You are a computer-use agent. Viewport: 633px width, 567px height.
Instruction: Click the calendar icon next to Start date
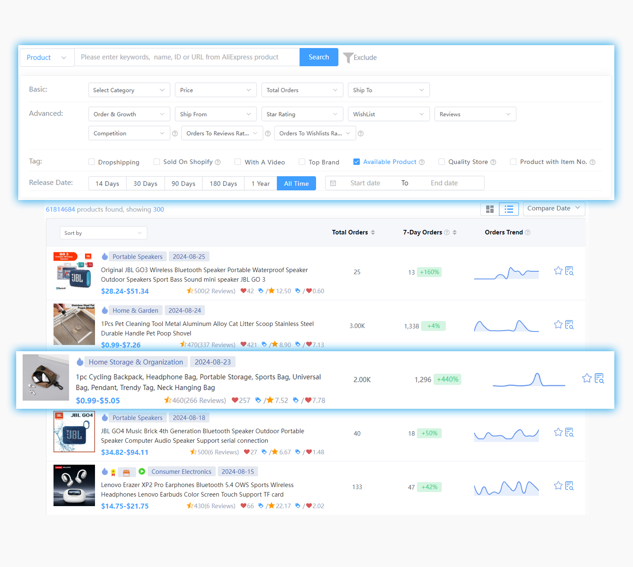click(334, 183)
